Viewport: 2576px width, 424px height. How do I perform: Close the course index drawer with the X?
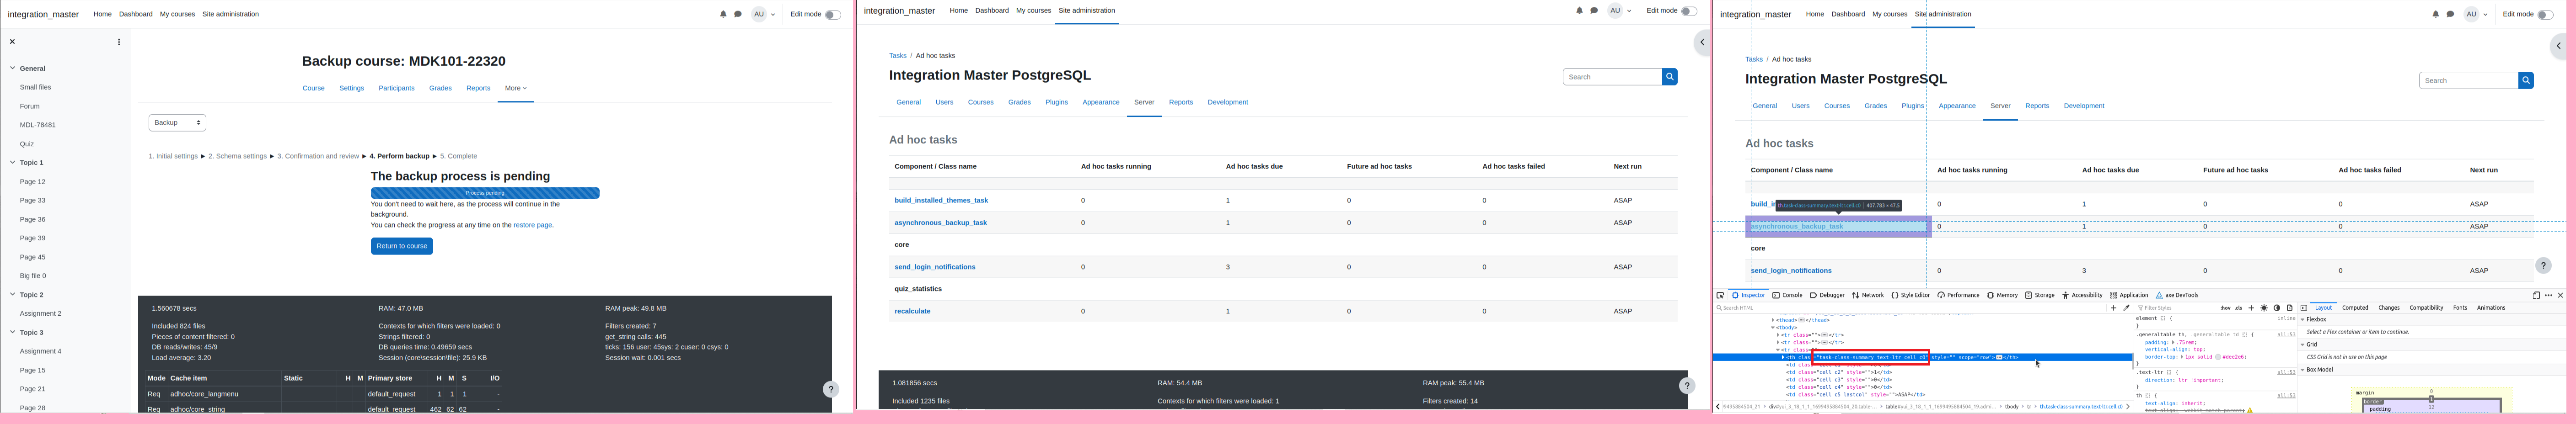tap(12, 41)
